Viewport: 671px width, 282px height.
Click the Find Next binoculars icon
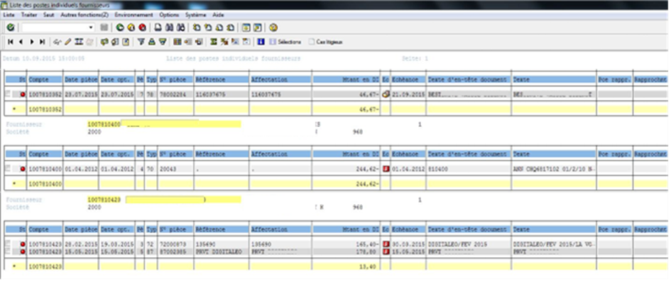point(180,28)
